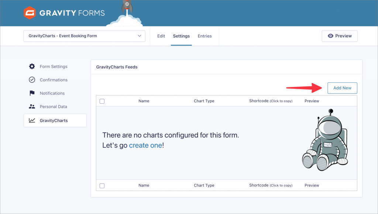Expand form list via chevron arrow

click(x=139, y=36)
